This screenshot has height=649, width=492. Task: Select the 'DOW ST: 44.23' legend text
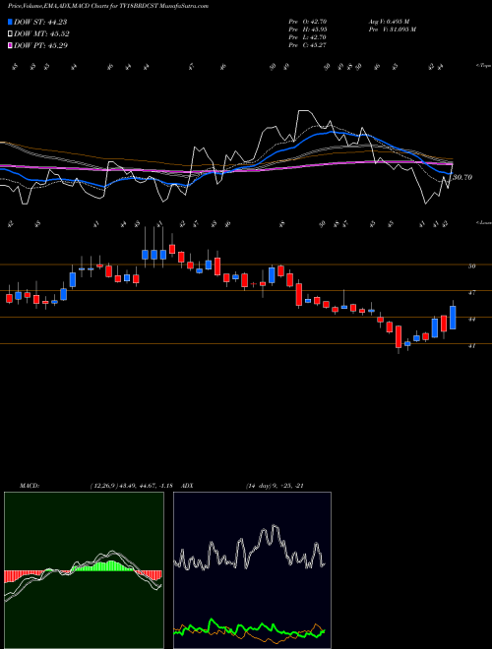[x=40, y=22]
